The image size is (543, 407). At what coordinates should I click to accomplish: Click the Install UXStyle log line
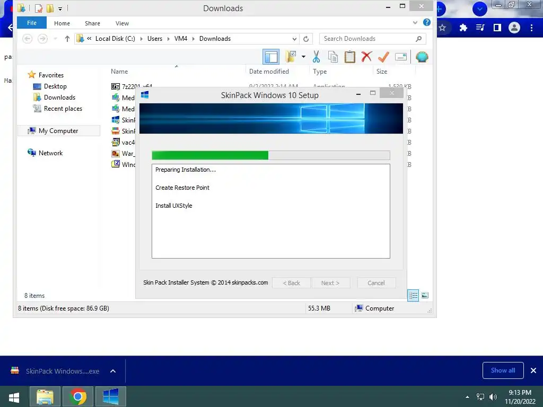pos(173,206)
